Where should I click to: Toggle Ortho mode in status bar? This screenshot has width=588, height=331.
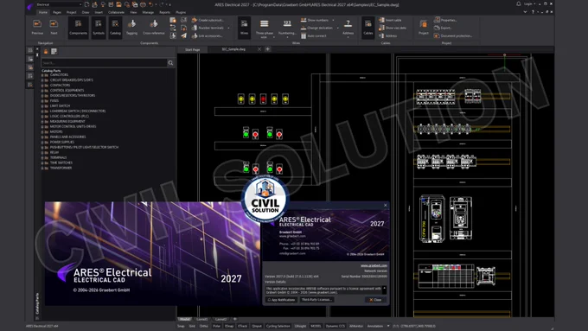point(203,326)
